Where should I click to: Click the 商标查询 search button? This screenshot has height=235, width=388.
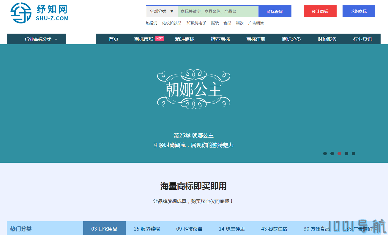(275, 11)
